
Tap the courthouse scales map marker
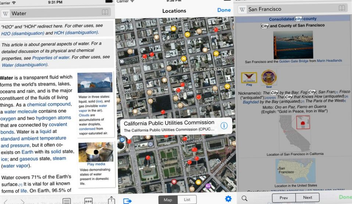coord(150,145)
